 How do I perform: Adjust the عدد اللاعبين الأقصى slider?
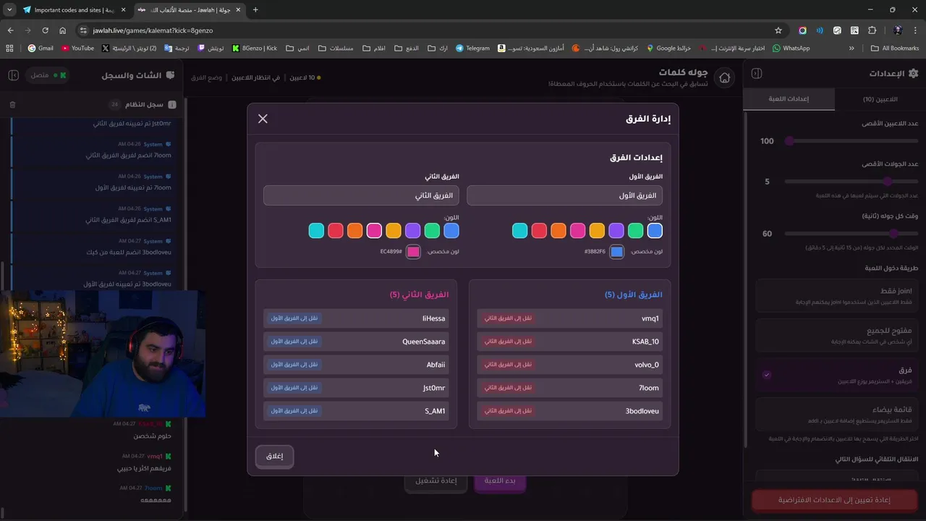click(851, 141)
